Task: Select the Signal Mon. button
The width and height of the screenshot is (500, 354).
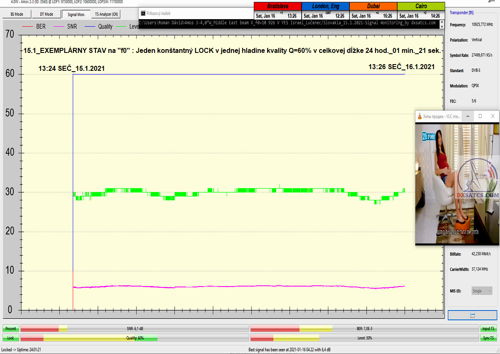Action: [x=76, y=14]
